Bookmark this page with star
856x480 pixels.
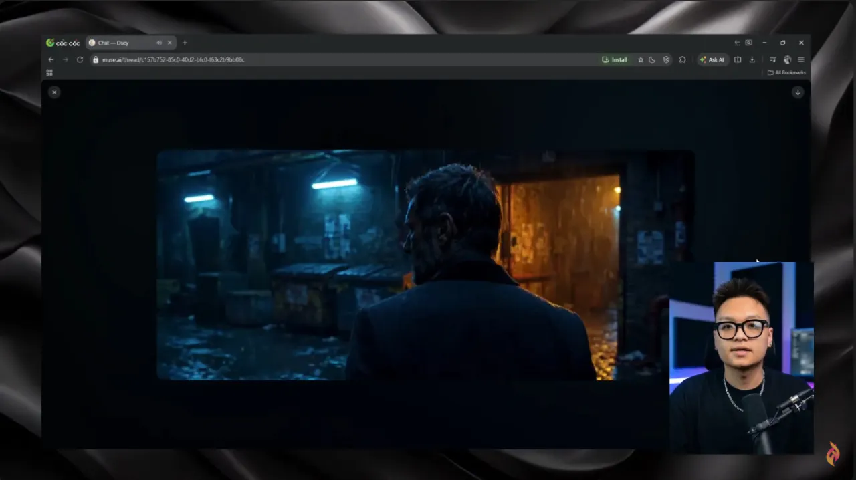click(x=641, y=59)
